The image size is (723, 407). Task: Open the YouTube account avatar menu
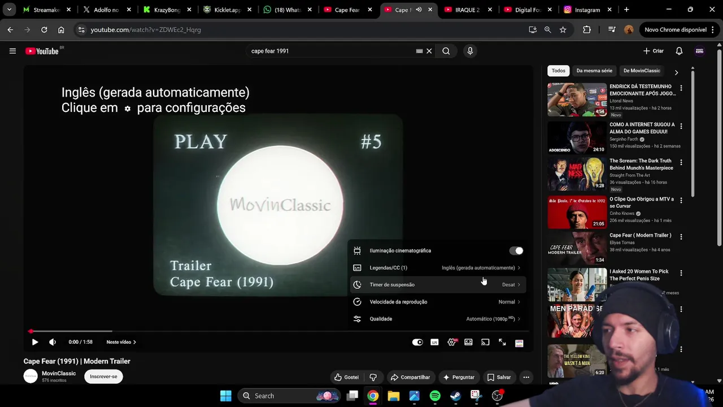tap(699, 51)
